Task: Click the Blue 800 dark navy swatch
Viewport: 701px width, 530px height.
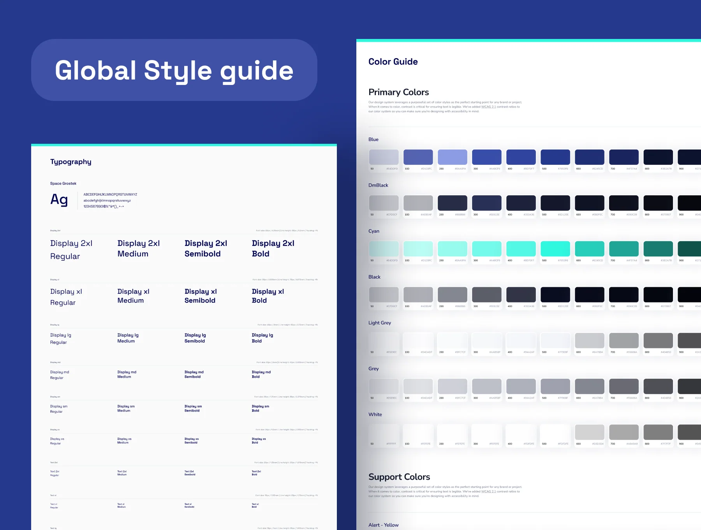Action: 658,157
